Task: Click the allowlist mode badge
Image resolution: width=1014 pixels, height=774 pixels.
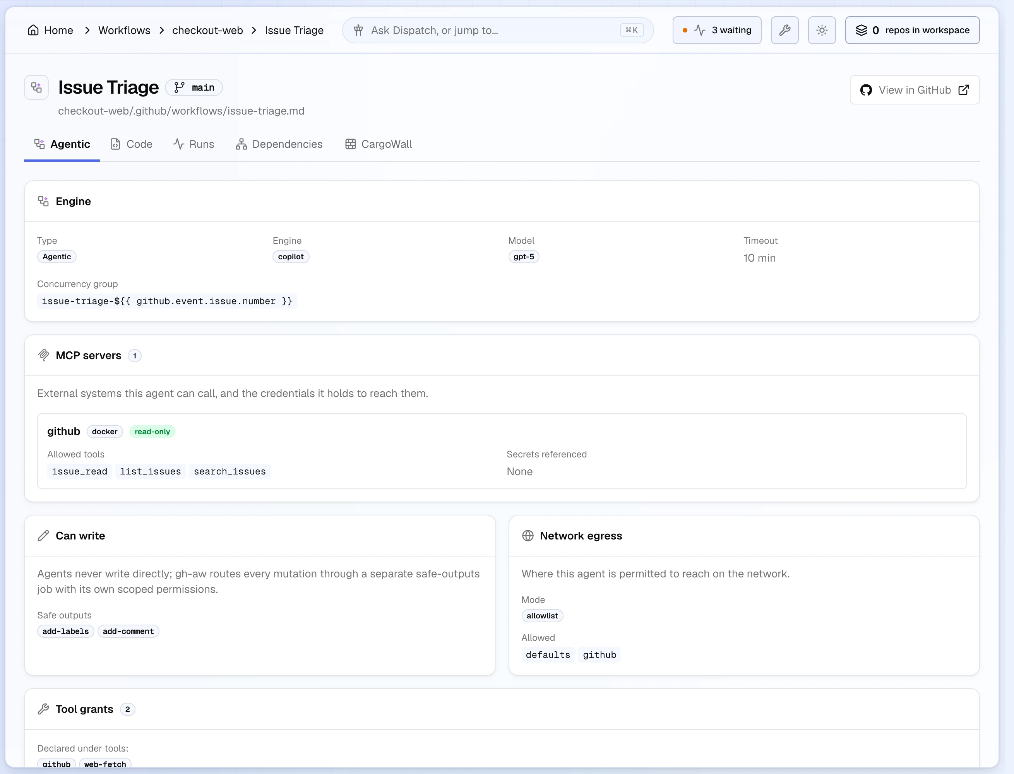Action: coord(542,616)
